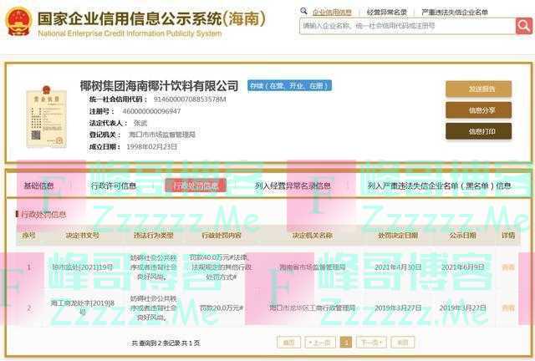Image resolution: width=535 pixels, height=361 pixels.
Task: Click the registration authority 海口市市场监督管理局
Action: pyautogui.click(x=162, y=135)
